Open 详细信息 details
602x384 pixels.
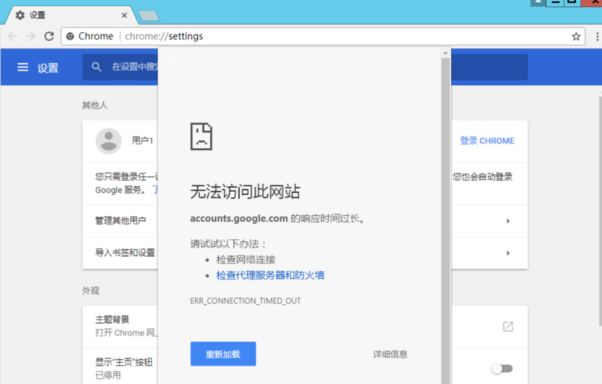tap(390, 354)
